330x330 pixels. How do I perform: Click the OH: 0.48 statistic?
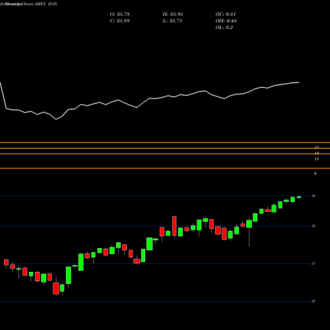pyautogui.click(x=226, y=21)
